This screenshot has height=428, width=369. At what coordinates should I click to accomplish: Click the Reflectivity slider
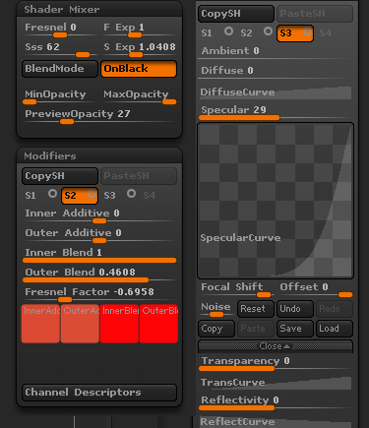[276, 403]
